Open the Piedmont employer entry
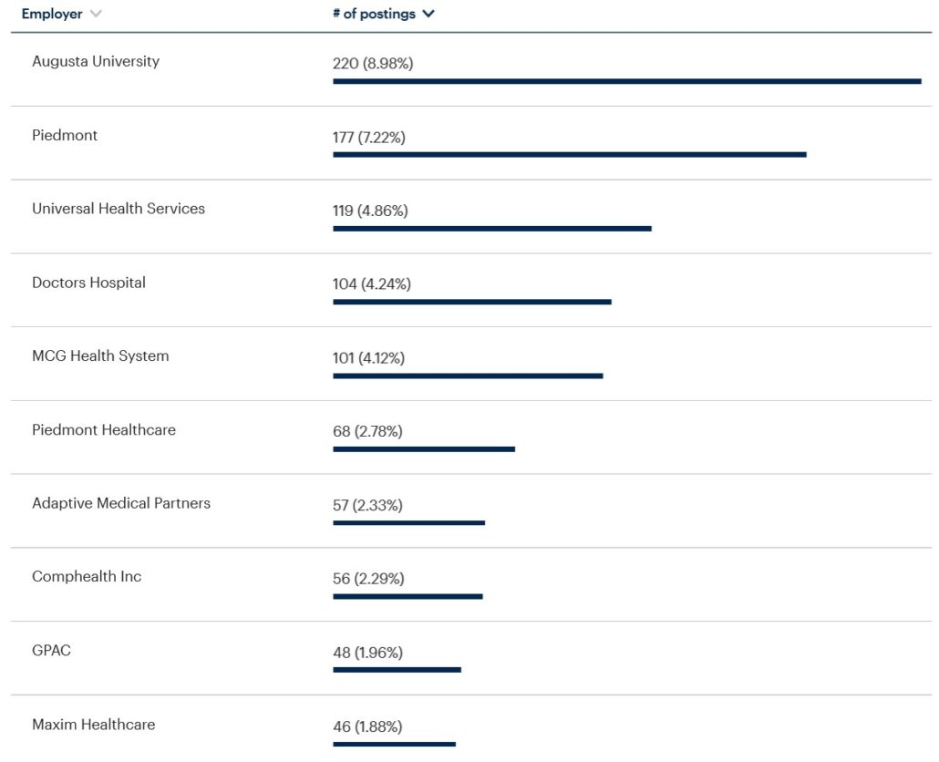This screenshot has width=939, height=762. (65, 135)
